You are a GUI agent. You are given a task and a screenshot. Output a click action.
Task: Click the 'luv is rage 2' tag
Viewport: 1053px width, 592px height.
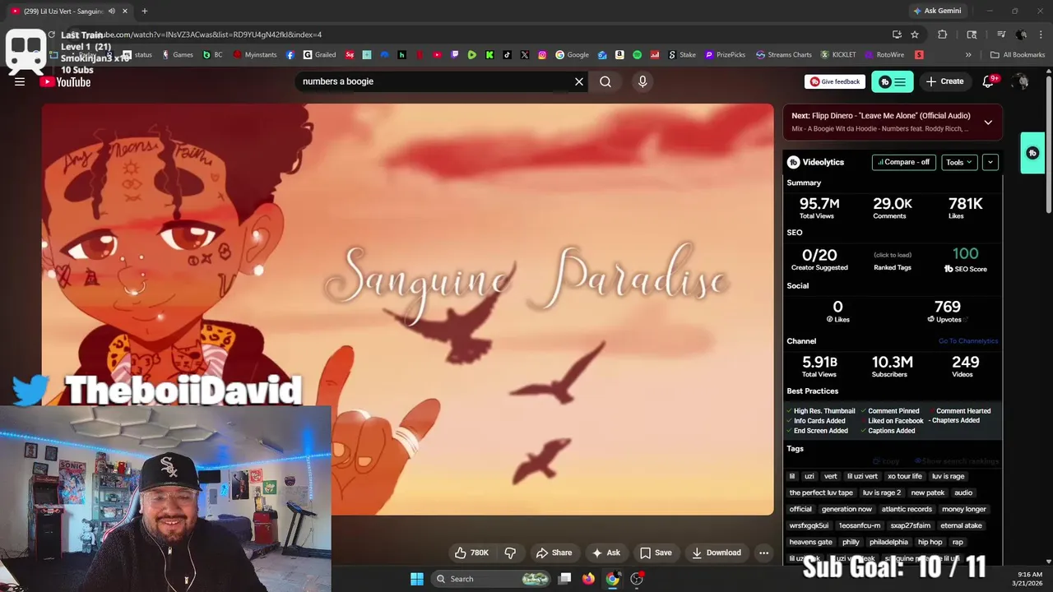coord(882,493)
